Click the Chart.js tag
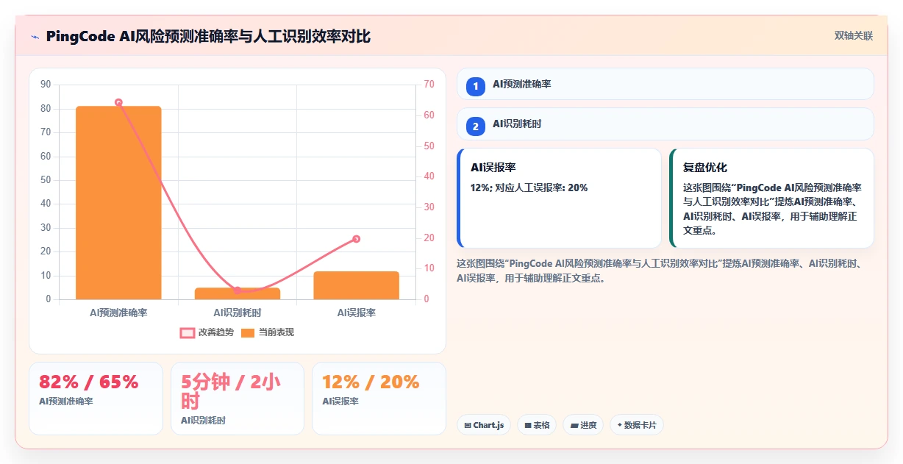903x464 pixels. pyautogui.click(x=484, y=425)
